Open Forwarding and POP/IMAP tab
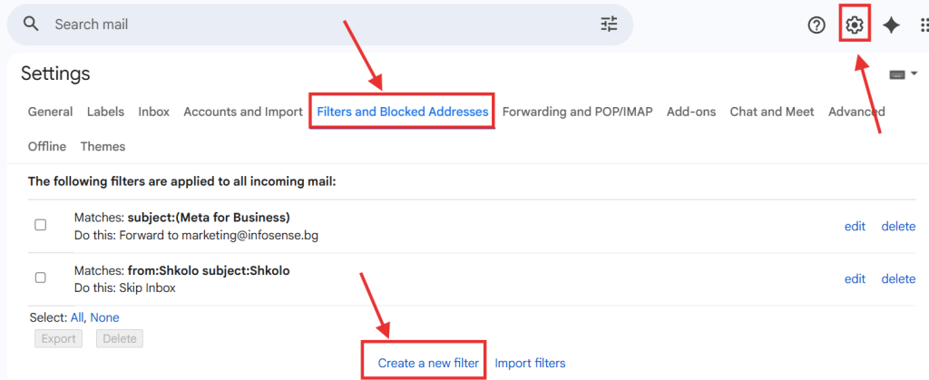The image size is (929, 380). click(577, 112)
